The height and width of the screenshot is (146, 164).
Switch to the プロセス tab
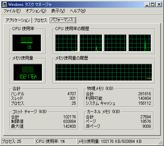coord(40,20)
